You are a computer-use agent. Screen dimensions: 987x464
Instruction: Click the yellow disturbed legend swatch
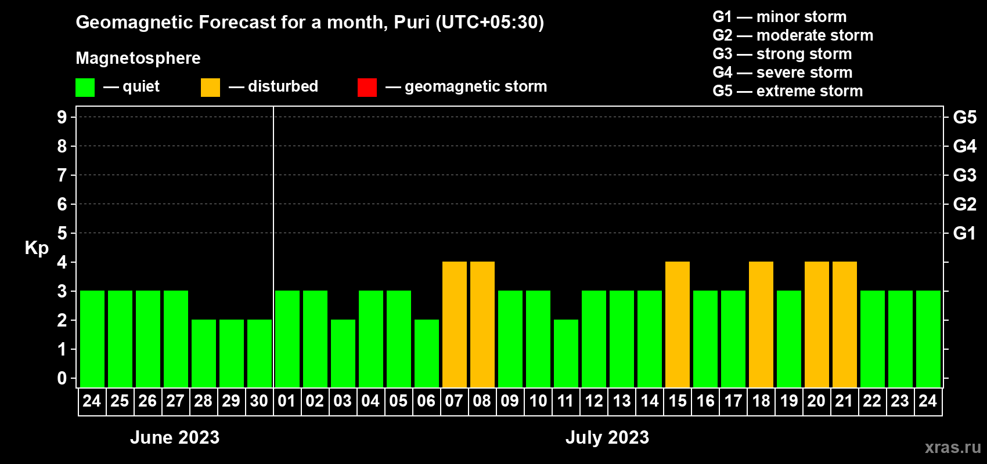(x=210, y=88)
